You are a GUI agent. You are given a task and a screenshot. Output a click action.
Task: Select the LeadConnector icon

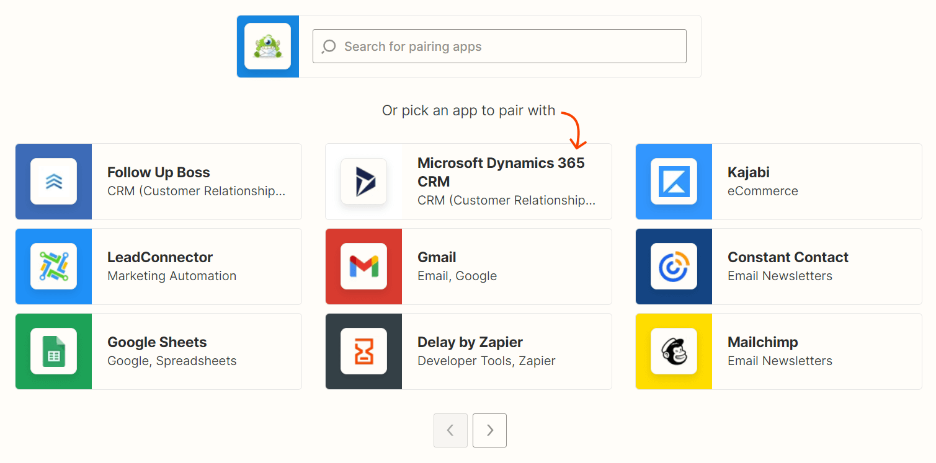pyautogui.click(x=53, y=267)
